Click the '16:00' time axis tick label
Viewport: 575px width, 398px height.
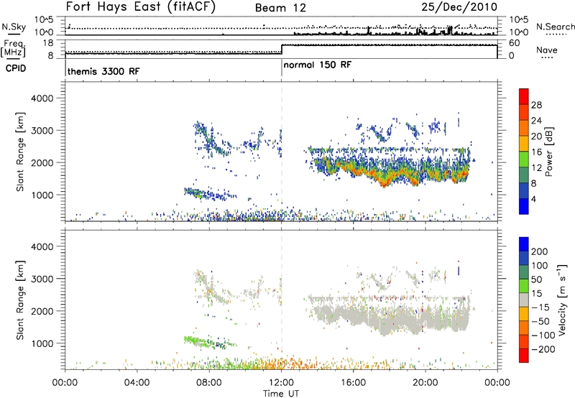pyautogui.click(x=353, y=383)
